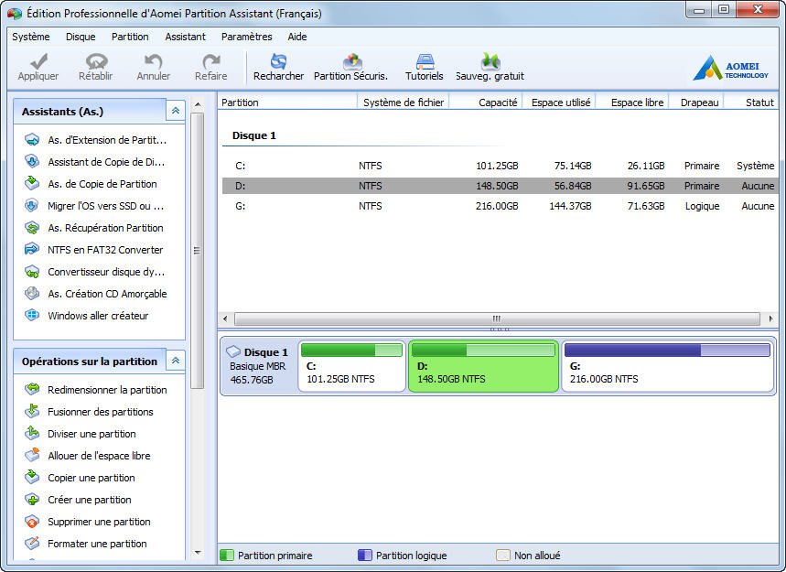Click the Assistant de Copie de Disque icon
Screen dimensions: 786x572
coord(32,161)
